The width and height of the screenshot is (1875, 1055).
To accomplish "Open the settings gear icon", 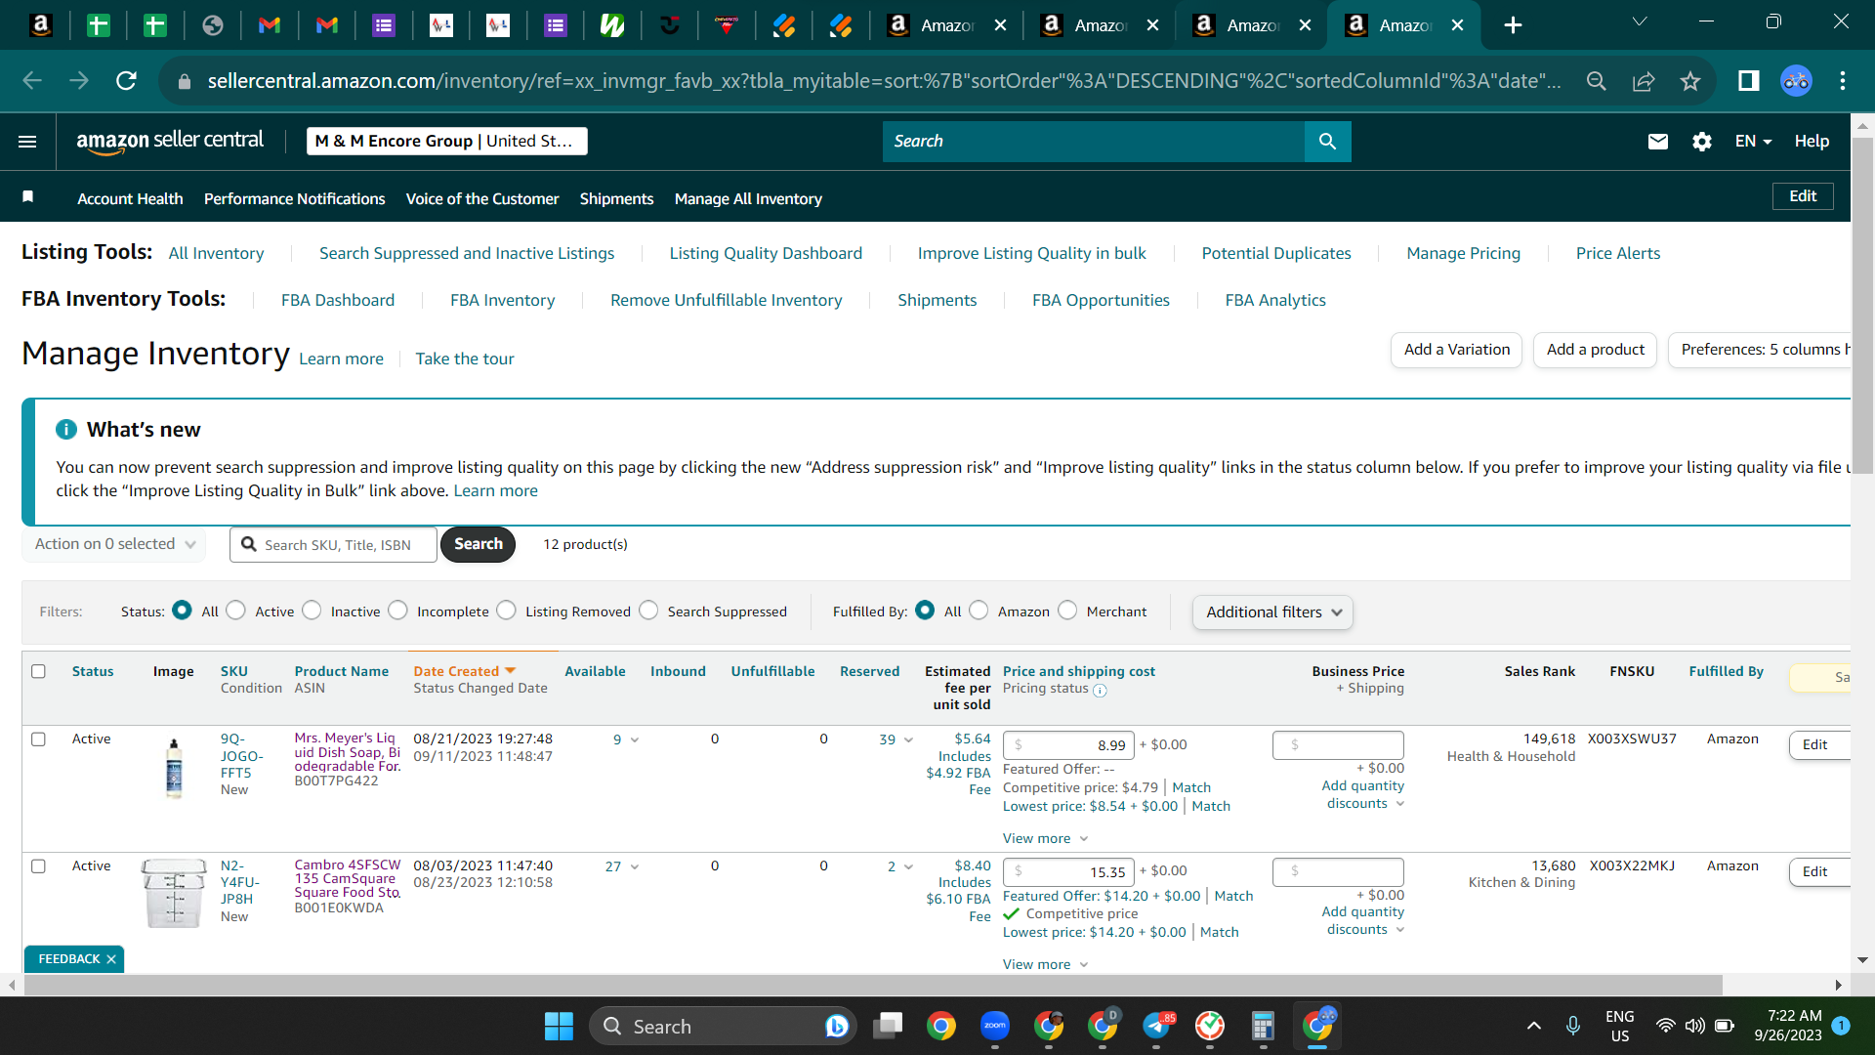I will pyautogui.click(x=1702, y=142).
